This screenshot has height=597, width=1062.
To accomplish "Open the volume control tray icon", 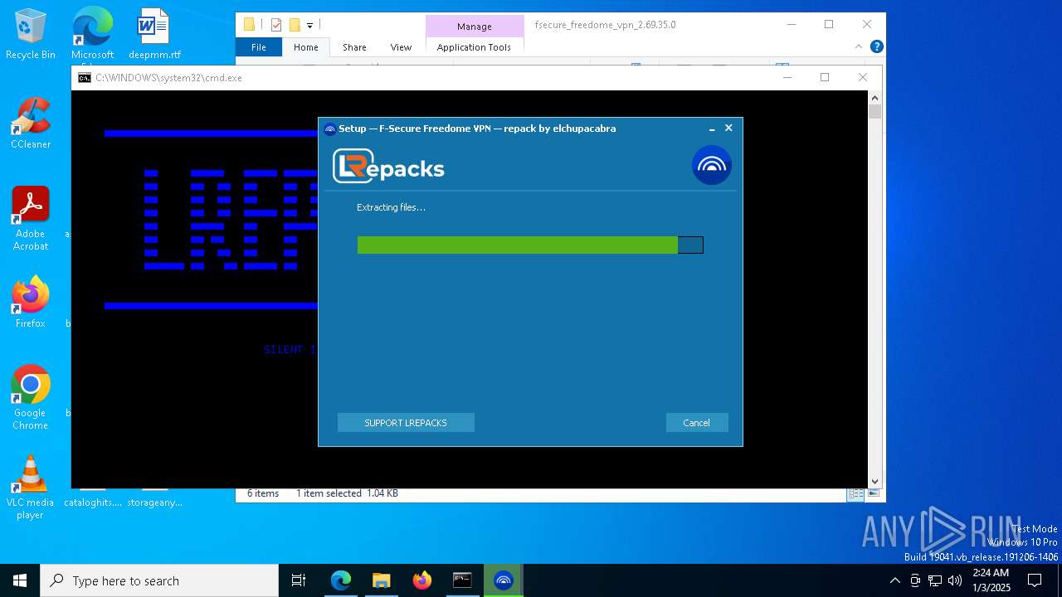I will click(x=955, y=580).
